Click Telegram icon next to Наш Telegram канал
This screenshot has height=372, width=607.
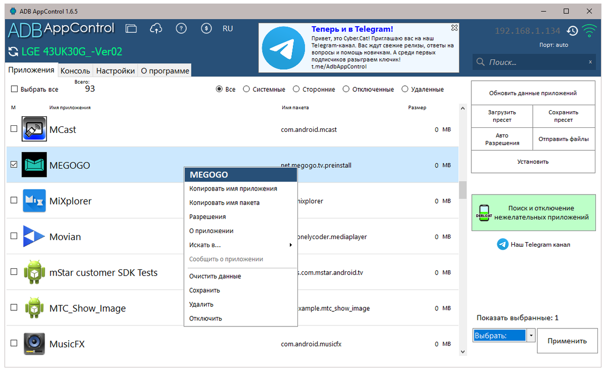[502, 244]
